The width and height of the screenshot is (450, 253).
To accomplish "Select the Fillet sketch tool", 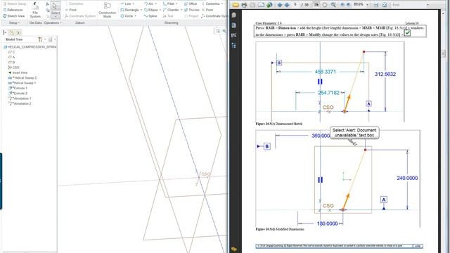I will point(169,4).
